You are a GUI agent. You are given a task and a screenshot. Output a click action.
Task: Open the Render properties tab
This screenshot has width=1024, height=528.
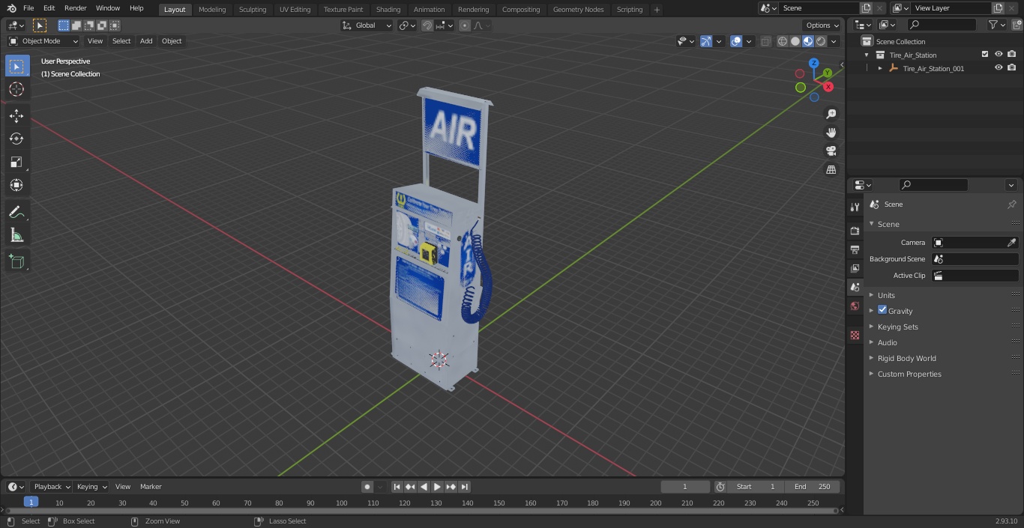(x=855, y=231)
